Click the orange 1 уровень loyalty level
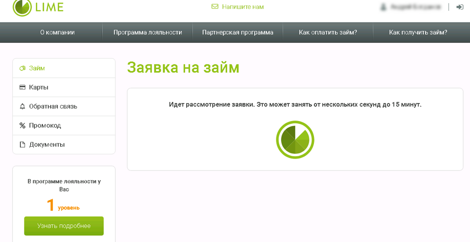Viewport: 470px width, 242px height. [x=63, y=205]
